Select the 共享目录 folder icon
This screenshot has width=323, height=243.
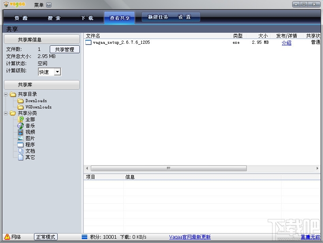(13, 94)
